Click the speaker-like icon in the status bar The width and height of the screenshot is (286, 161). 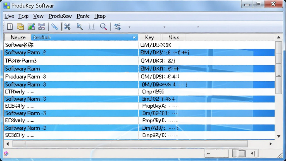(253, 153)
